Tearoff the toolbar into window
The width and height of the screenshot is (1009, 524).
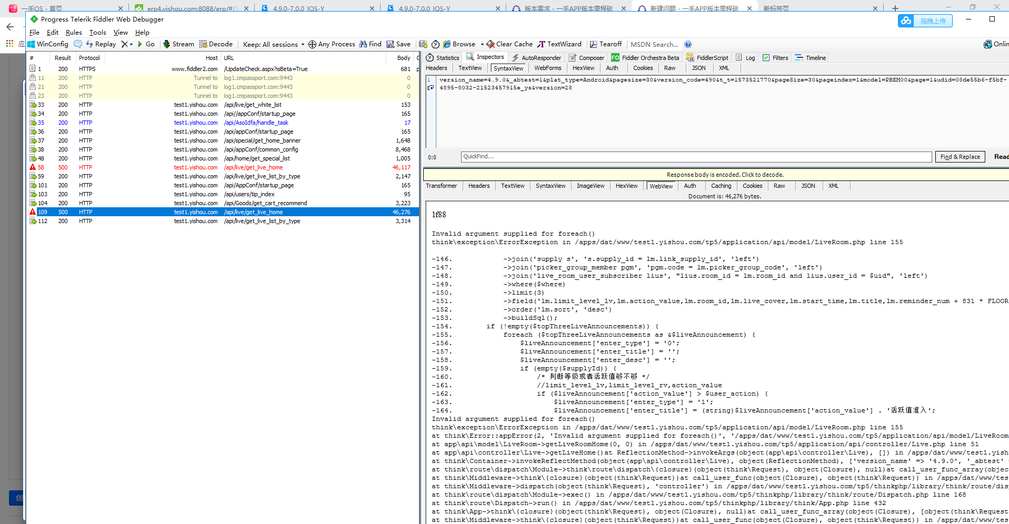pos(606,44)
